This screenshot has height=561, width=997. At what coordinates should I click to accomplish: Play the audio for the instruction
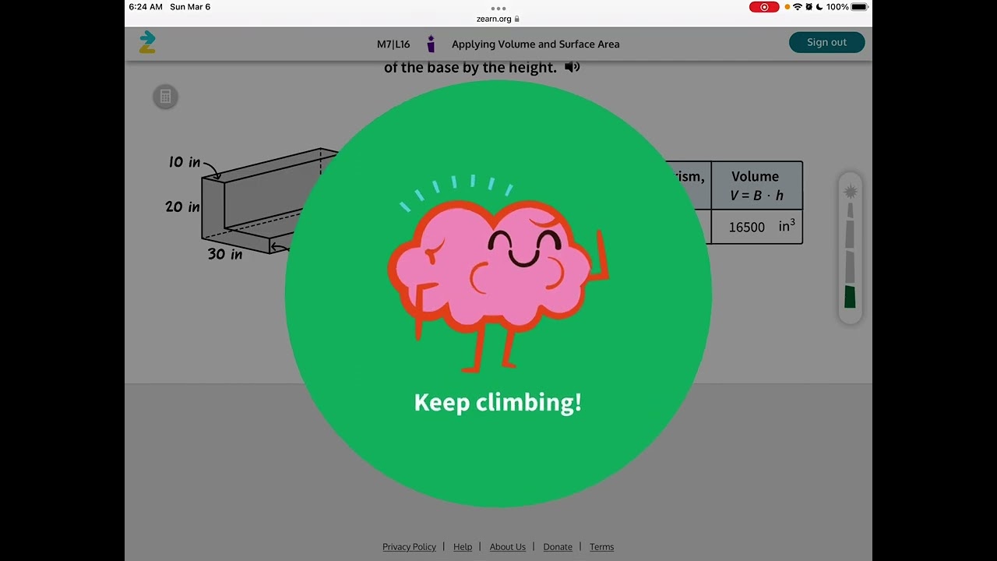click(572, 67)
